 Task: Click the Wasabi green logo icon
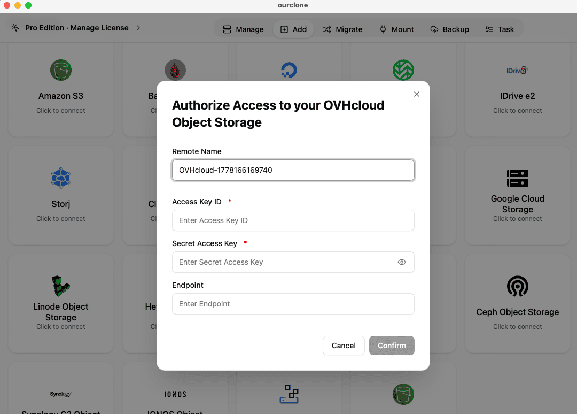[403, 70]
